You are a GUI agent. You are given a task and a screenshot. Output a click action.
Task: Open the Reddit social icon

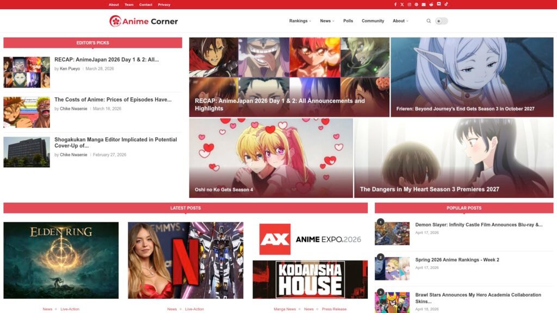pyautogui.click(x=431, y=4)
